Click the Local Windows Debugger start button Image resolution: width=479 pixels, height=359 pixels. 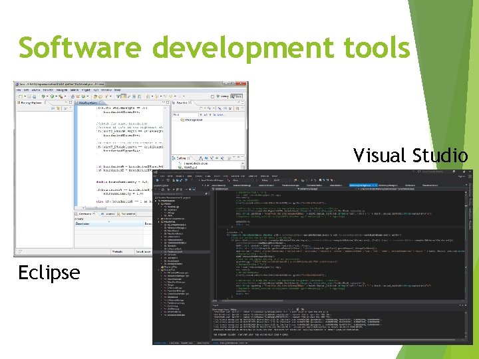(211, 180)
